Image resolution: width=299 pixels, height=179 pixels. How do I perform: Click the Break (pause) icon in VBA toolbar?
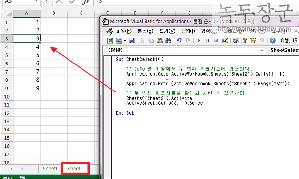click(207, 41)
